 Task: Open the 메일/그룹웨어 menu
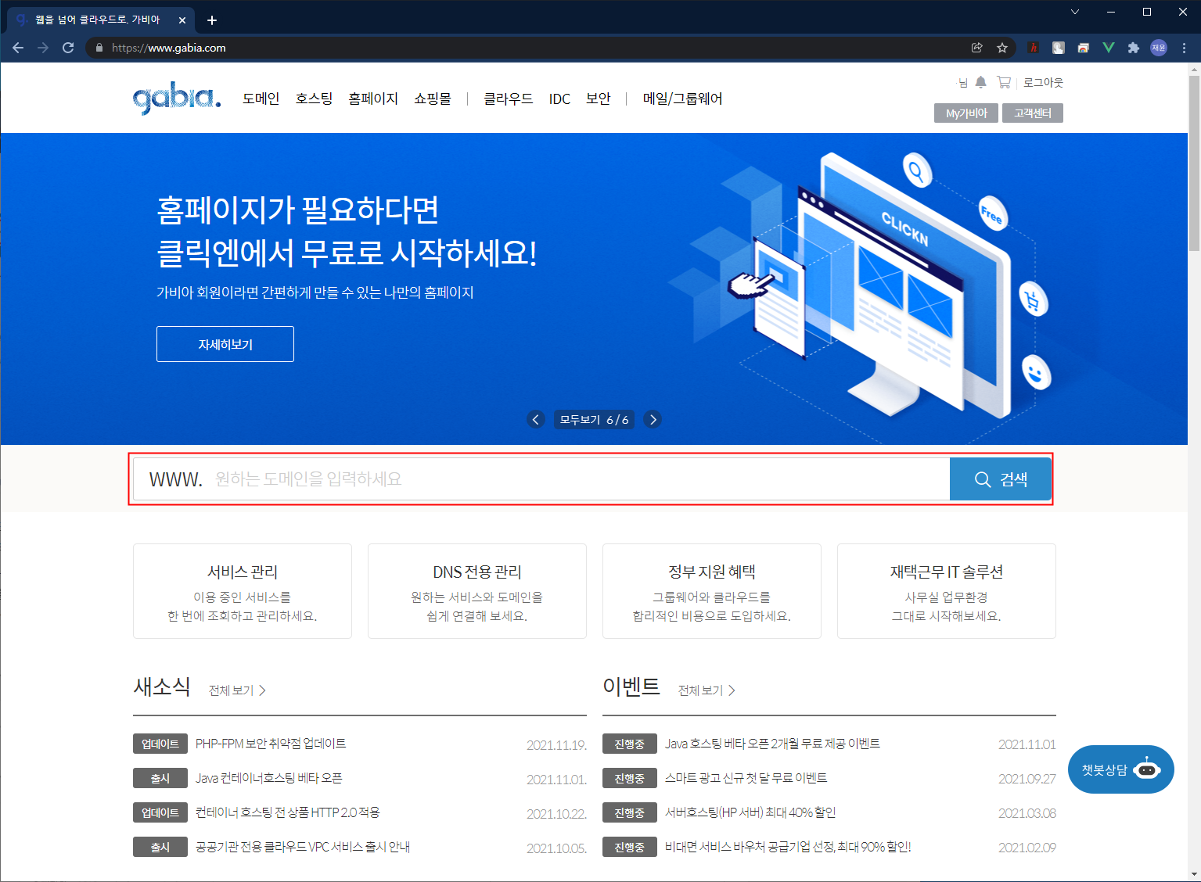pyautogui.click(x=682, y=99)
